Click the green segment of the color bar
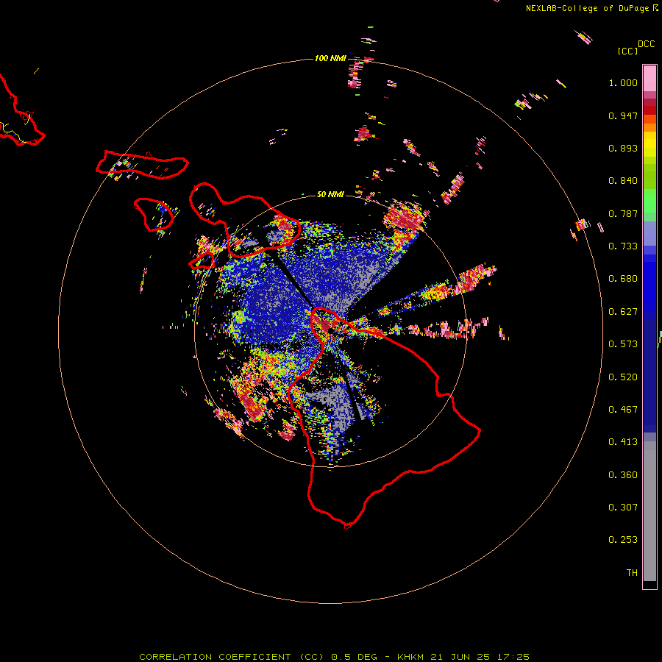The image size is (662, 662). pos(649,201)
